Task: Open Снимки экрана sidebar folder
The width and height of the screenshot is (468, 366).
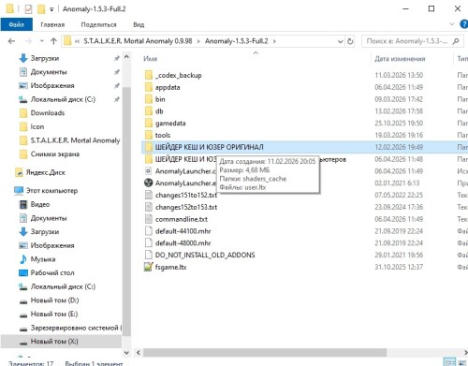Action: click(55, 154)
